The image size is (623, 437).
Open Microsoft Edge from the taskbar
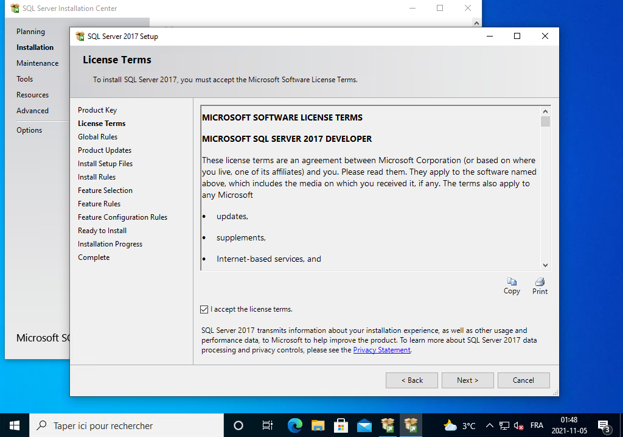294,425
